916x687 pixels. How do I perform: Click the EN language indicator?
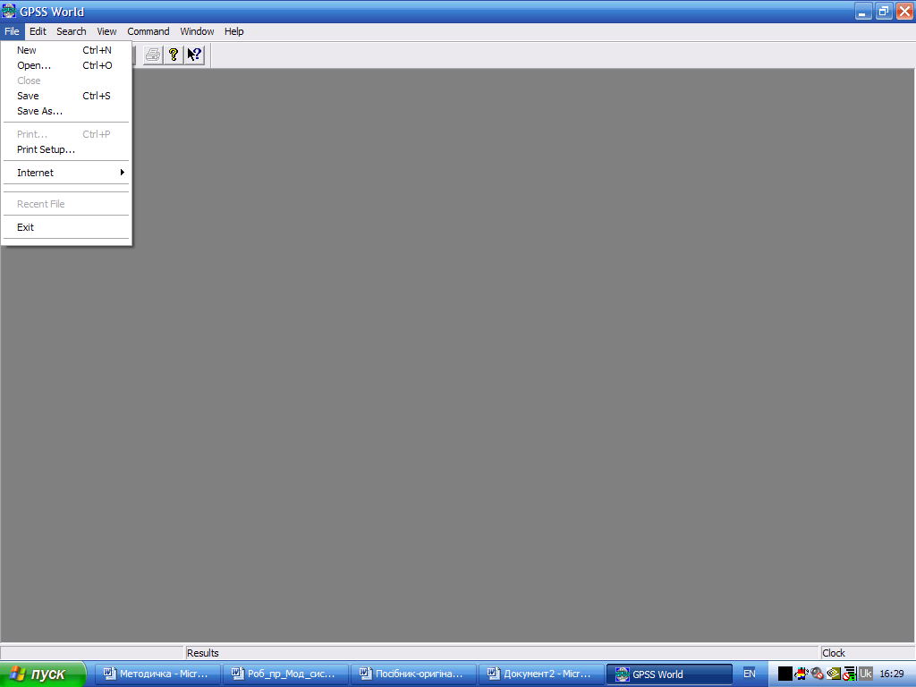750,674
